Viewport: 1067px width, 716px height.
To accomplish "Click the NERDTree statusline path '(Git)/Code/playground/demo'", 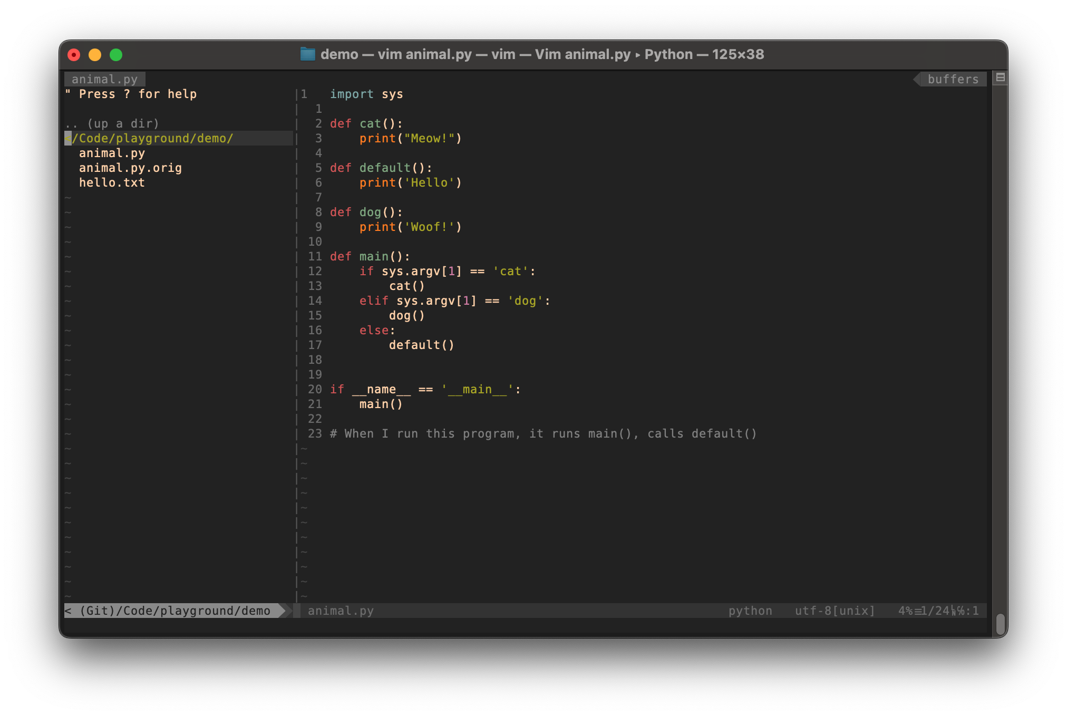I will click(175, 611).
